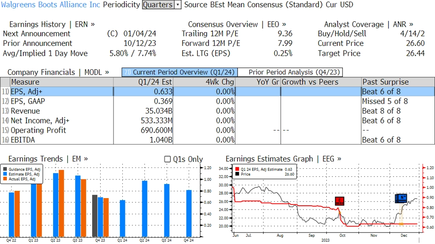Click the 690.600M operating profit estimate
This screenshot has height=244, width=435.
click(156, 130)
